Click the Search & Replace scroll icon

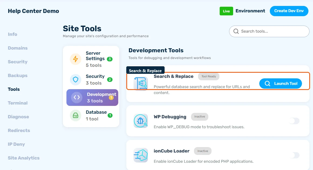pyautogui.click(x=141, y=83)
